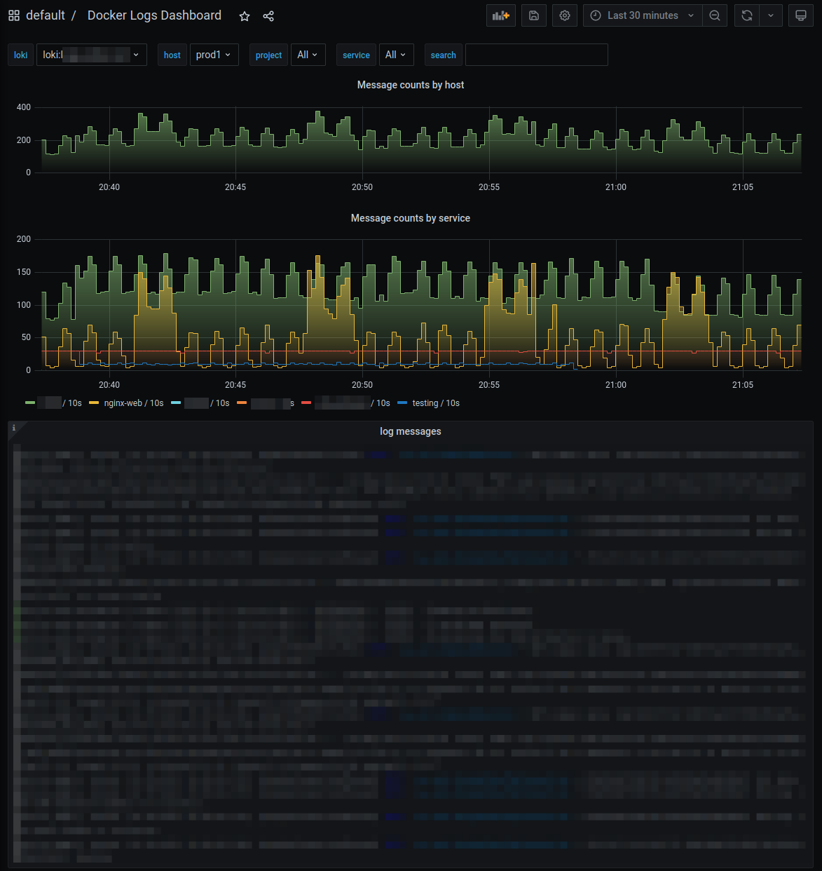Click inside the search text field
The height and width of the screenshot is (871, 822).
point(536,54)
